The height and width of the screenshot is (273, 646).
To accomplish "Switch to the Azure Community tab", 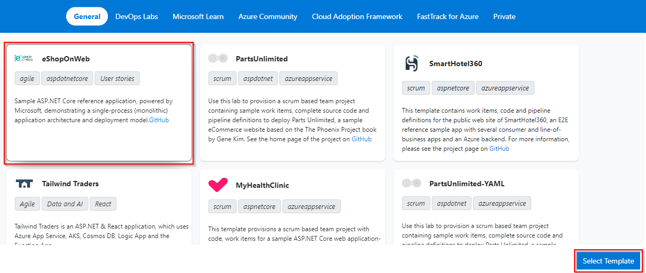I will [x=268, y=16].
